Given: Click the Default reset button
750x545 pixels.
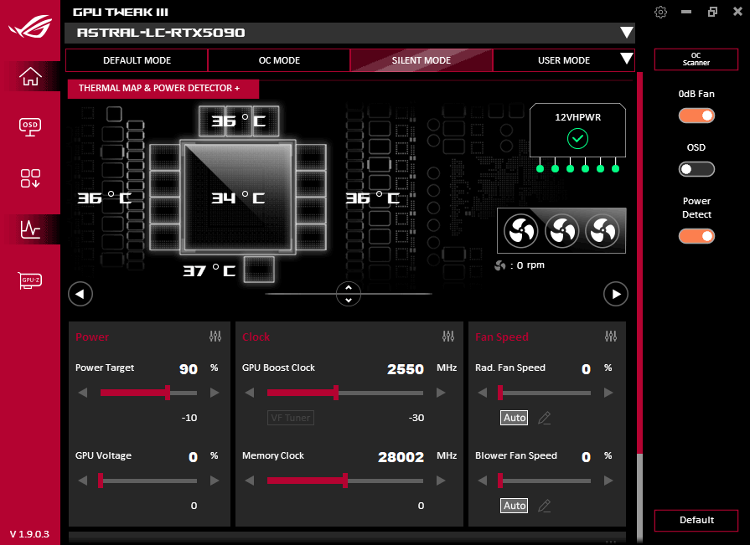Looking at the screenshot, I should (696, 520).
